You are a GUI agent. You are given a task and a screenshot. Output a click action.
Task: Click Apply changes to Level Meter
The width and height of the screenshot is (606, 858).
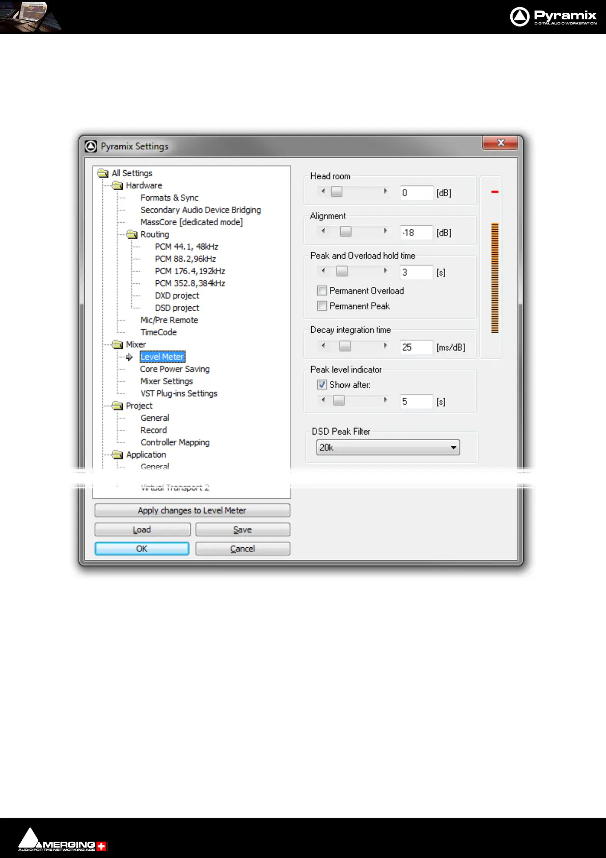192,510
